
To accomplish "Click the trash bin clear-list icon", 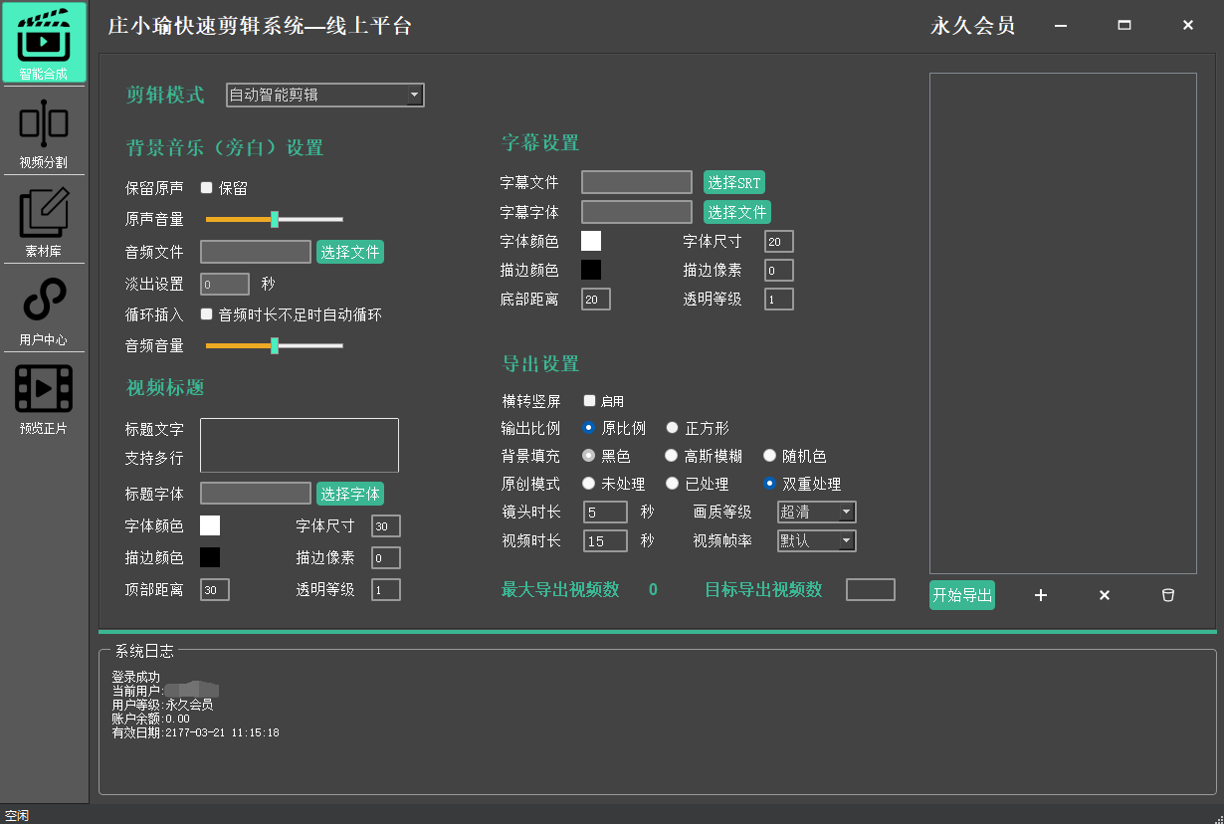I will (1168, 595).
